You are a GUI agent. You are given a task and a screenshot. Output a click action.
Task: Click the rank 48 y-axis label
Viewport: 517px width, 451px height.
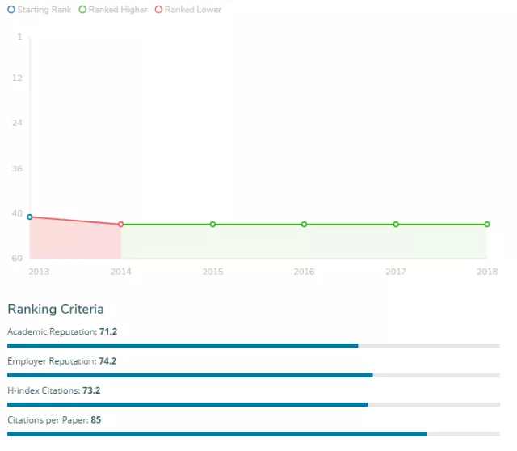pyautogui.click(x=16, y=213)
